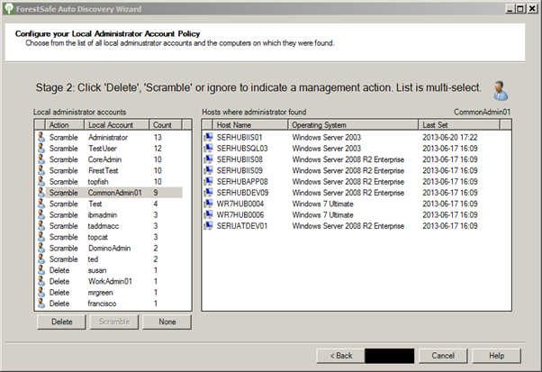Screen dimensions: 542x372
Task: Sort hosts by Last Set header
Action: tap(459, 125)
